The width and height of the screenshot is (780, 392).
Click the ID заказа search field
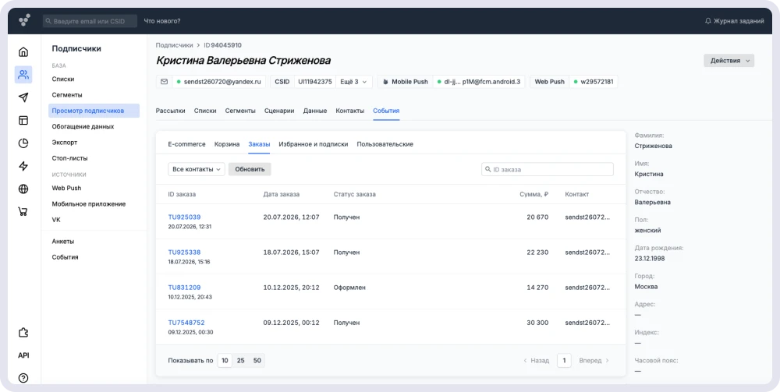[548, 169]
